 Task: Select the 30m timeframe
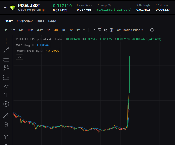[40, 30]
